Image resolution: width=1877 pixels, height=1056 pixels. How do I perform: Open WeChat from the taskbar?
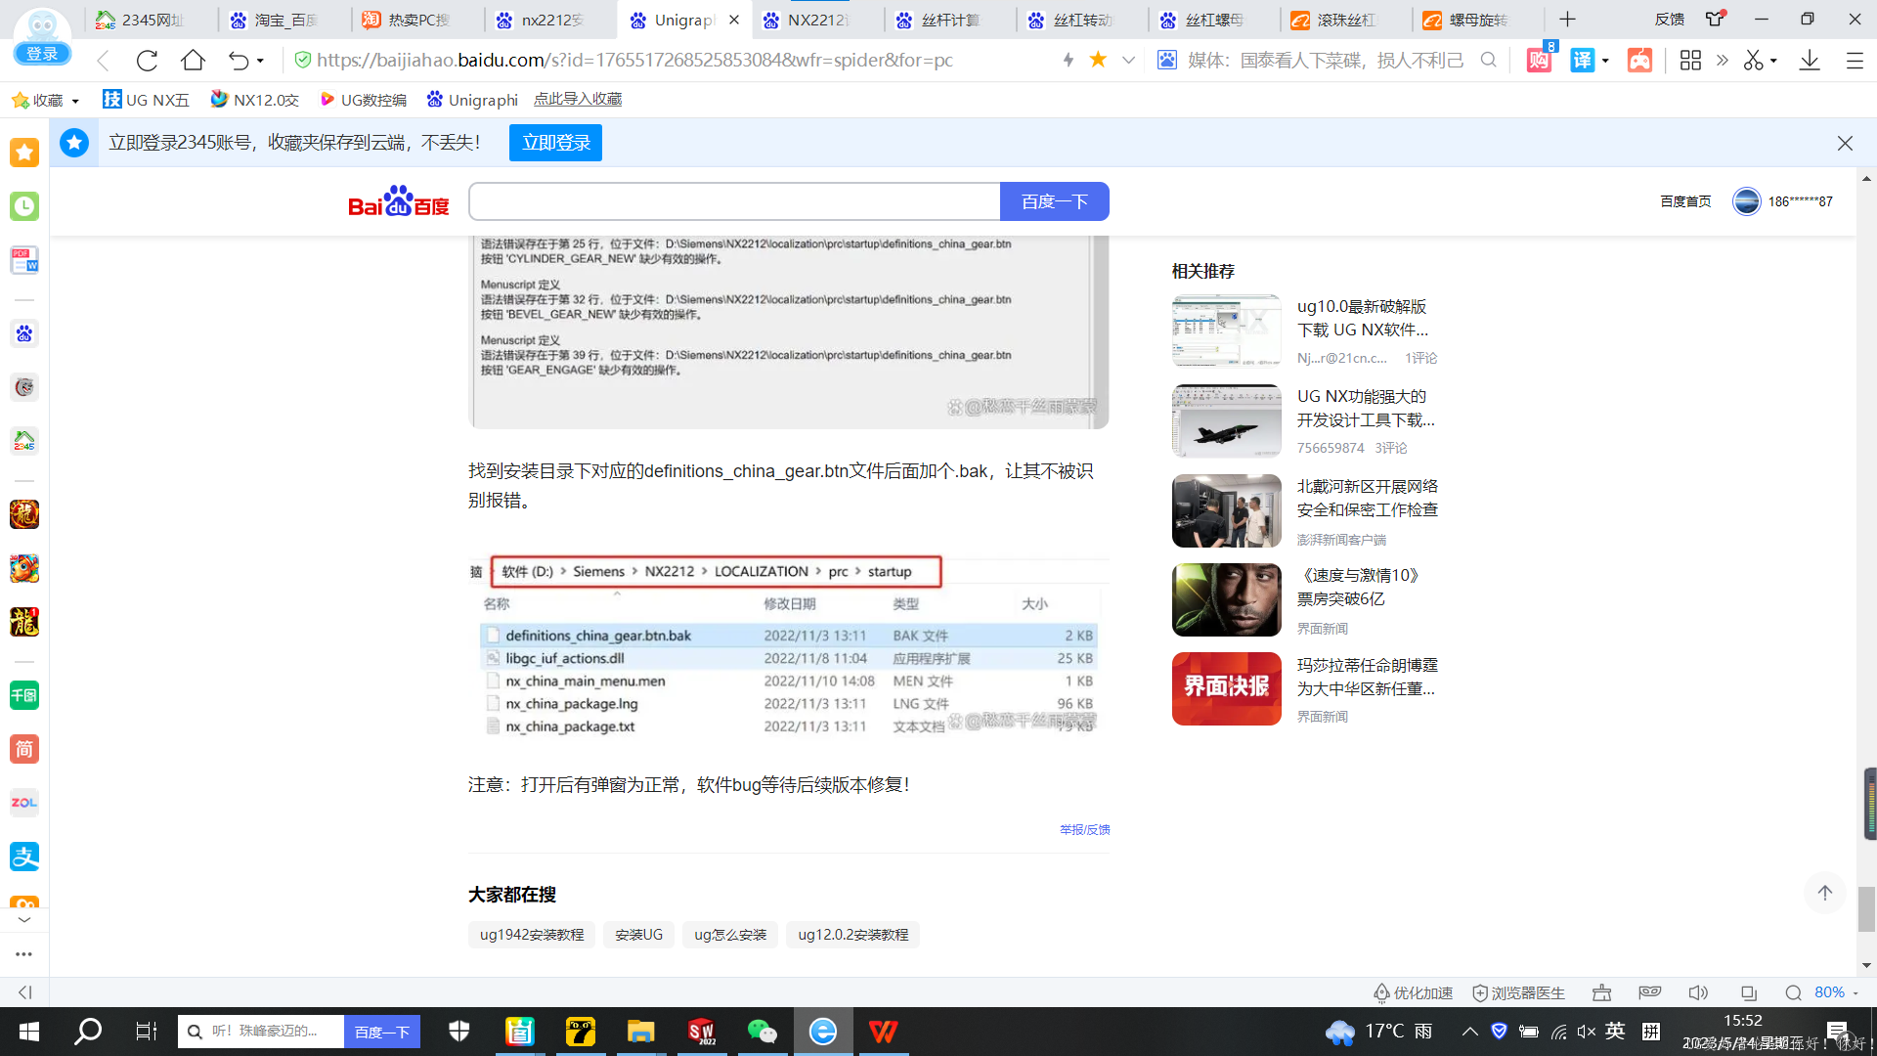click(762, 1032)
